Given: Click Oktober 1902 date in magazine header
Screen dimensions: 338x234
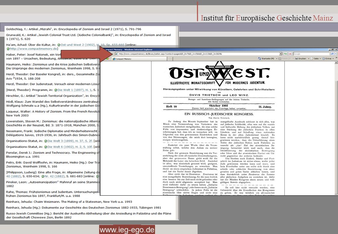Looking at the screenshot, I should coord(218,106).
